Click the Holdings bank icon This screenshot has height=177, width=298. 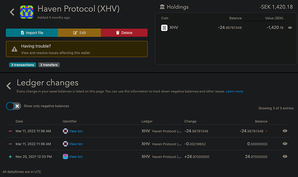162,7
